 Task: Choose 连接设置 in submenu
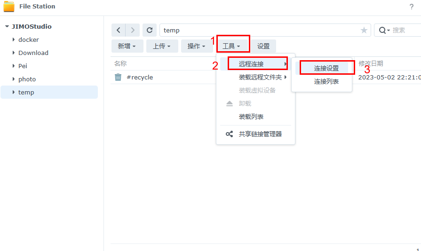click(x=322, y=68)
